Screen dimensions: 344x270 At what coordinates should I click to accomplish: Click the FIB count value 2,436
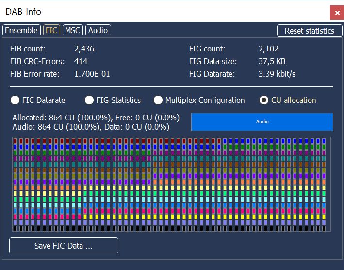[84, 49]
